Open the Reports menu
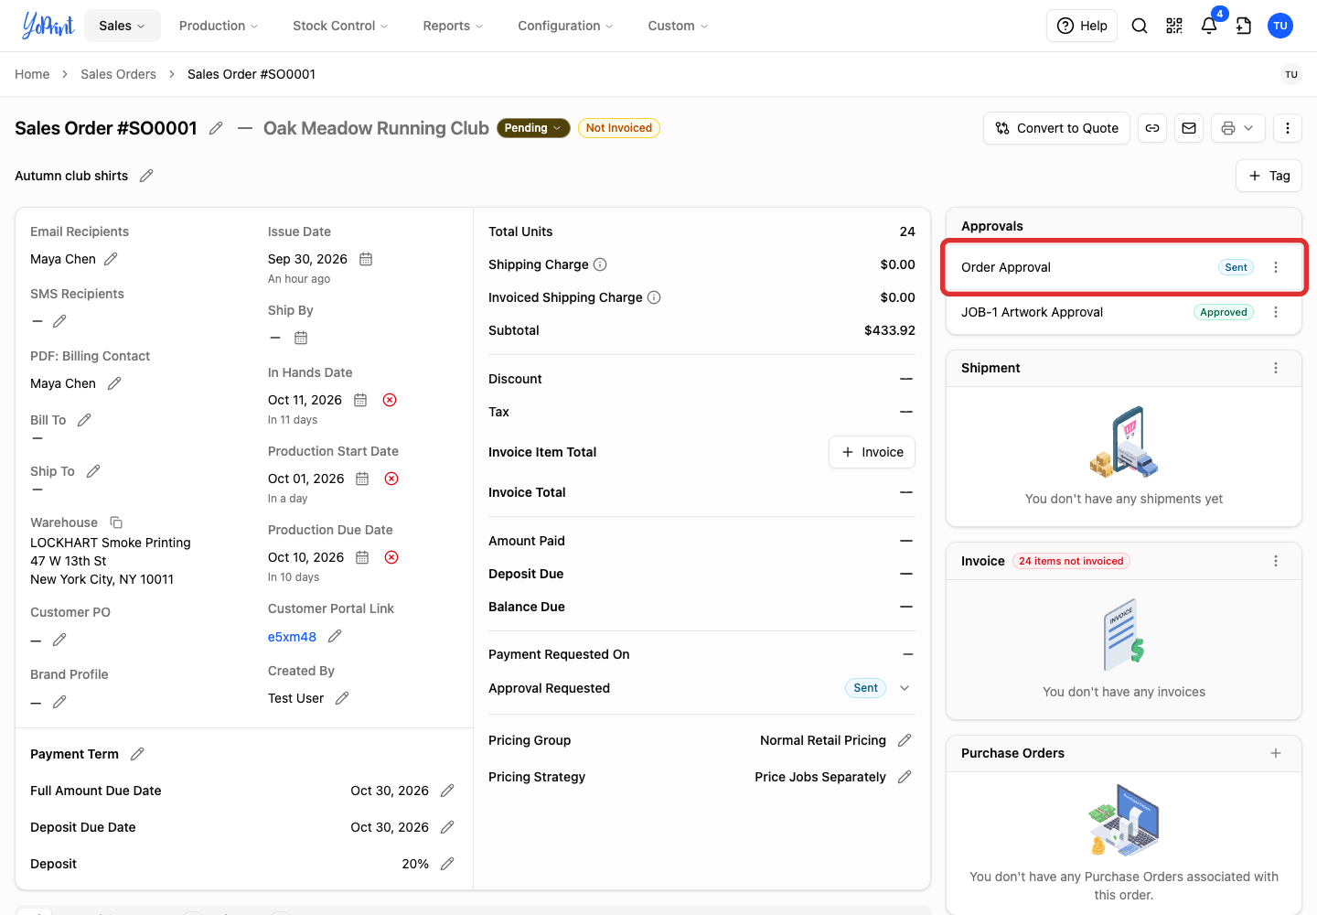The image size is (1317, 915). point(453,26)
